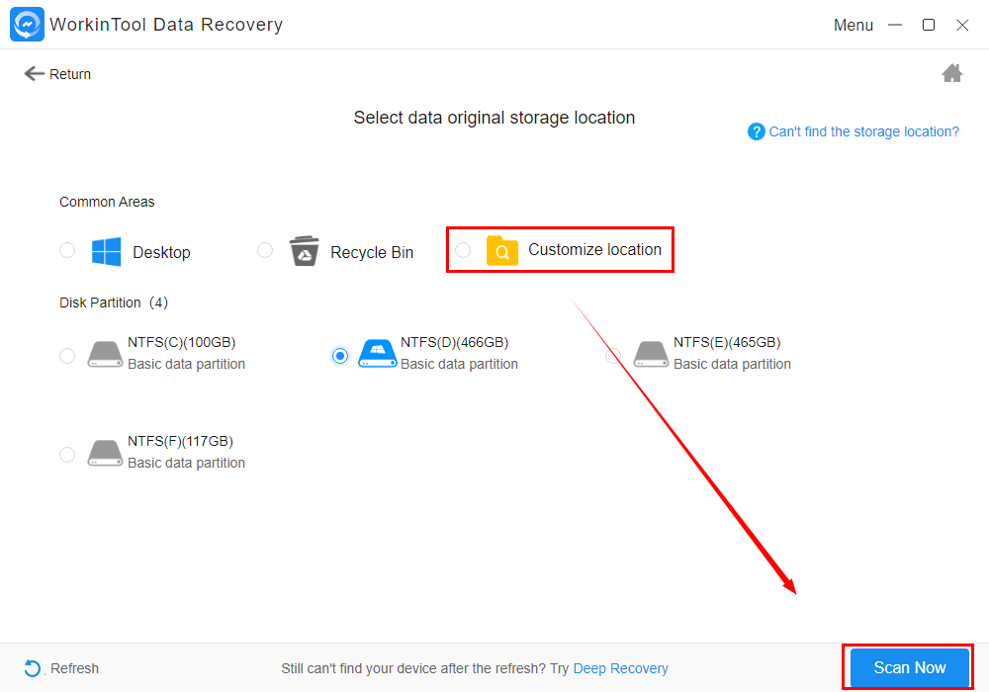The width and height of the screenshot is (989, 692).
Task: Click the WorkinTool app logo icon
Action: pyautogui.click(x=27, y=25)
